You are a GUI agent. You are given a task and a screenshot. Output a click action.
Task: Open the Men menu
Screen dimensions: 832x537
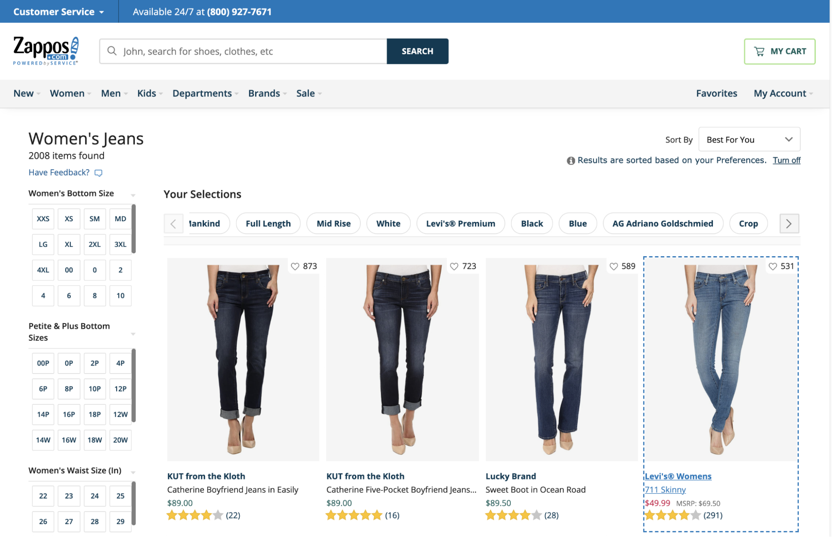[114, 94]
